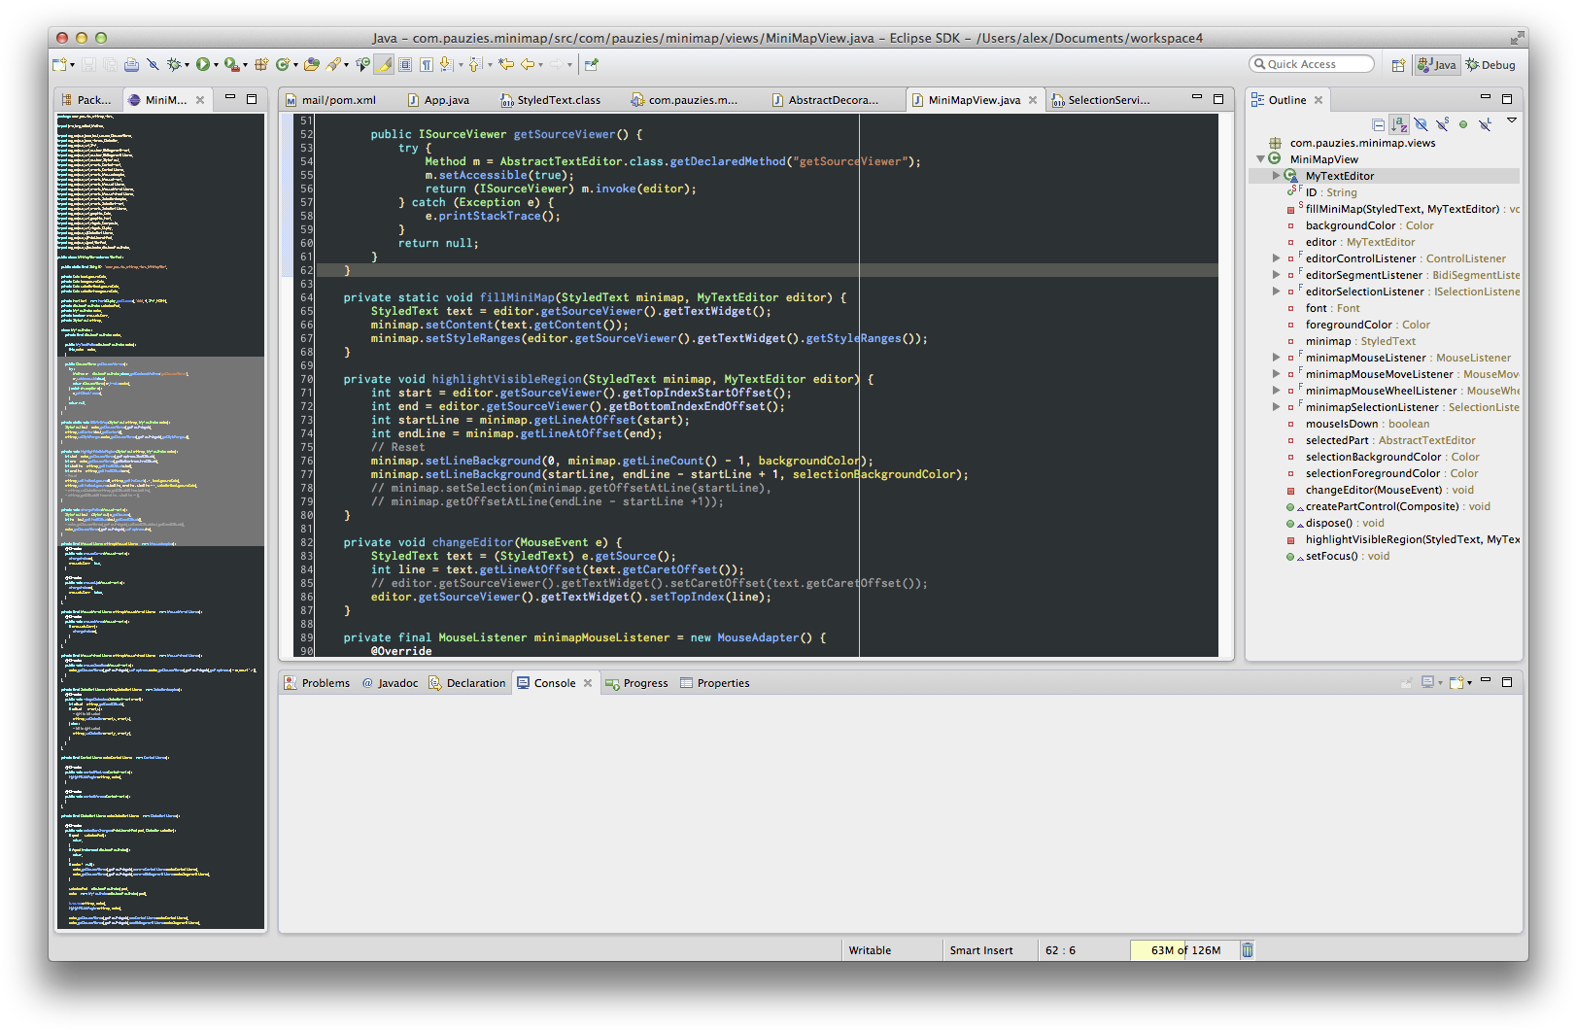This screenshot has width=1576, height=1030.
Task: Click the Open Perspective icon
Action: 1398,65
